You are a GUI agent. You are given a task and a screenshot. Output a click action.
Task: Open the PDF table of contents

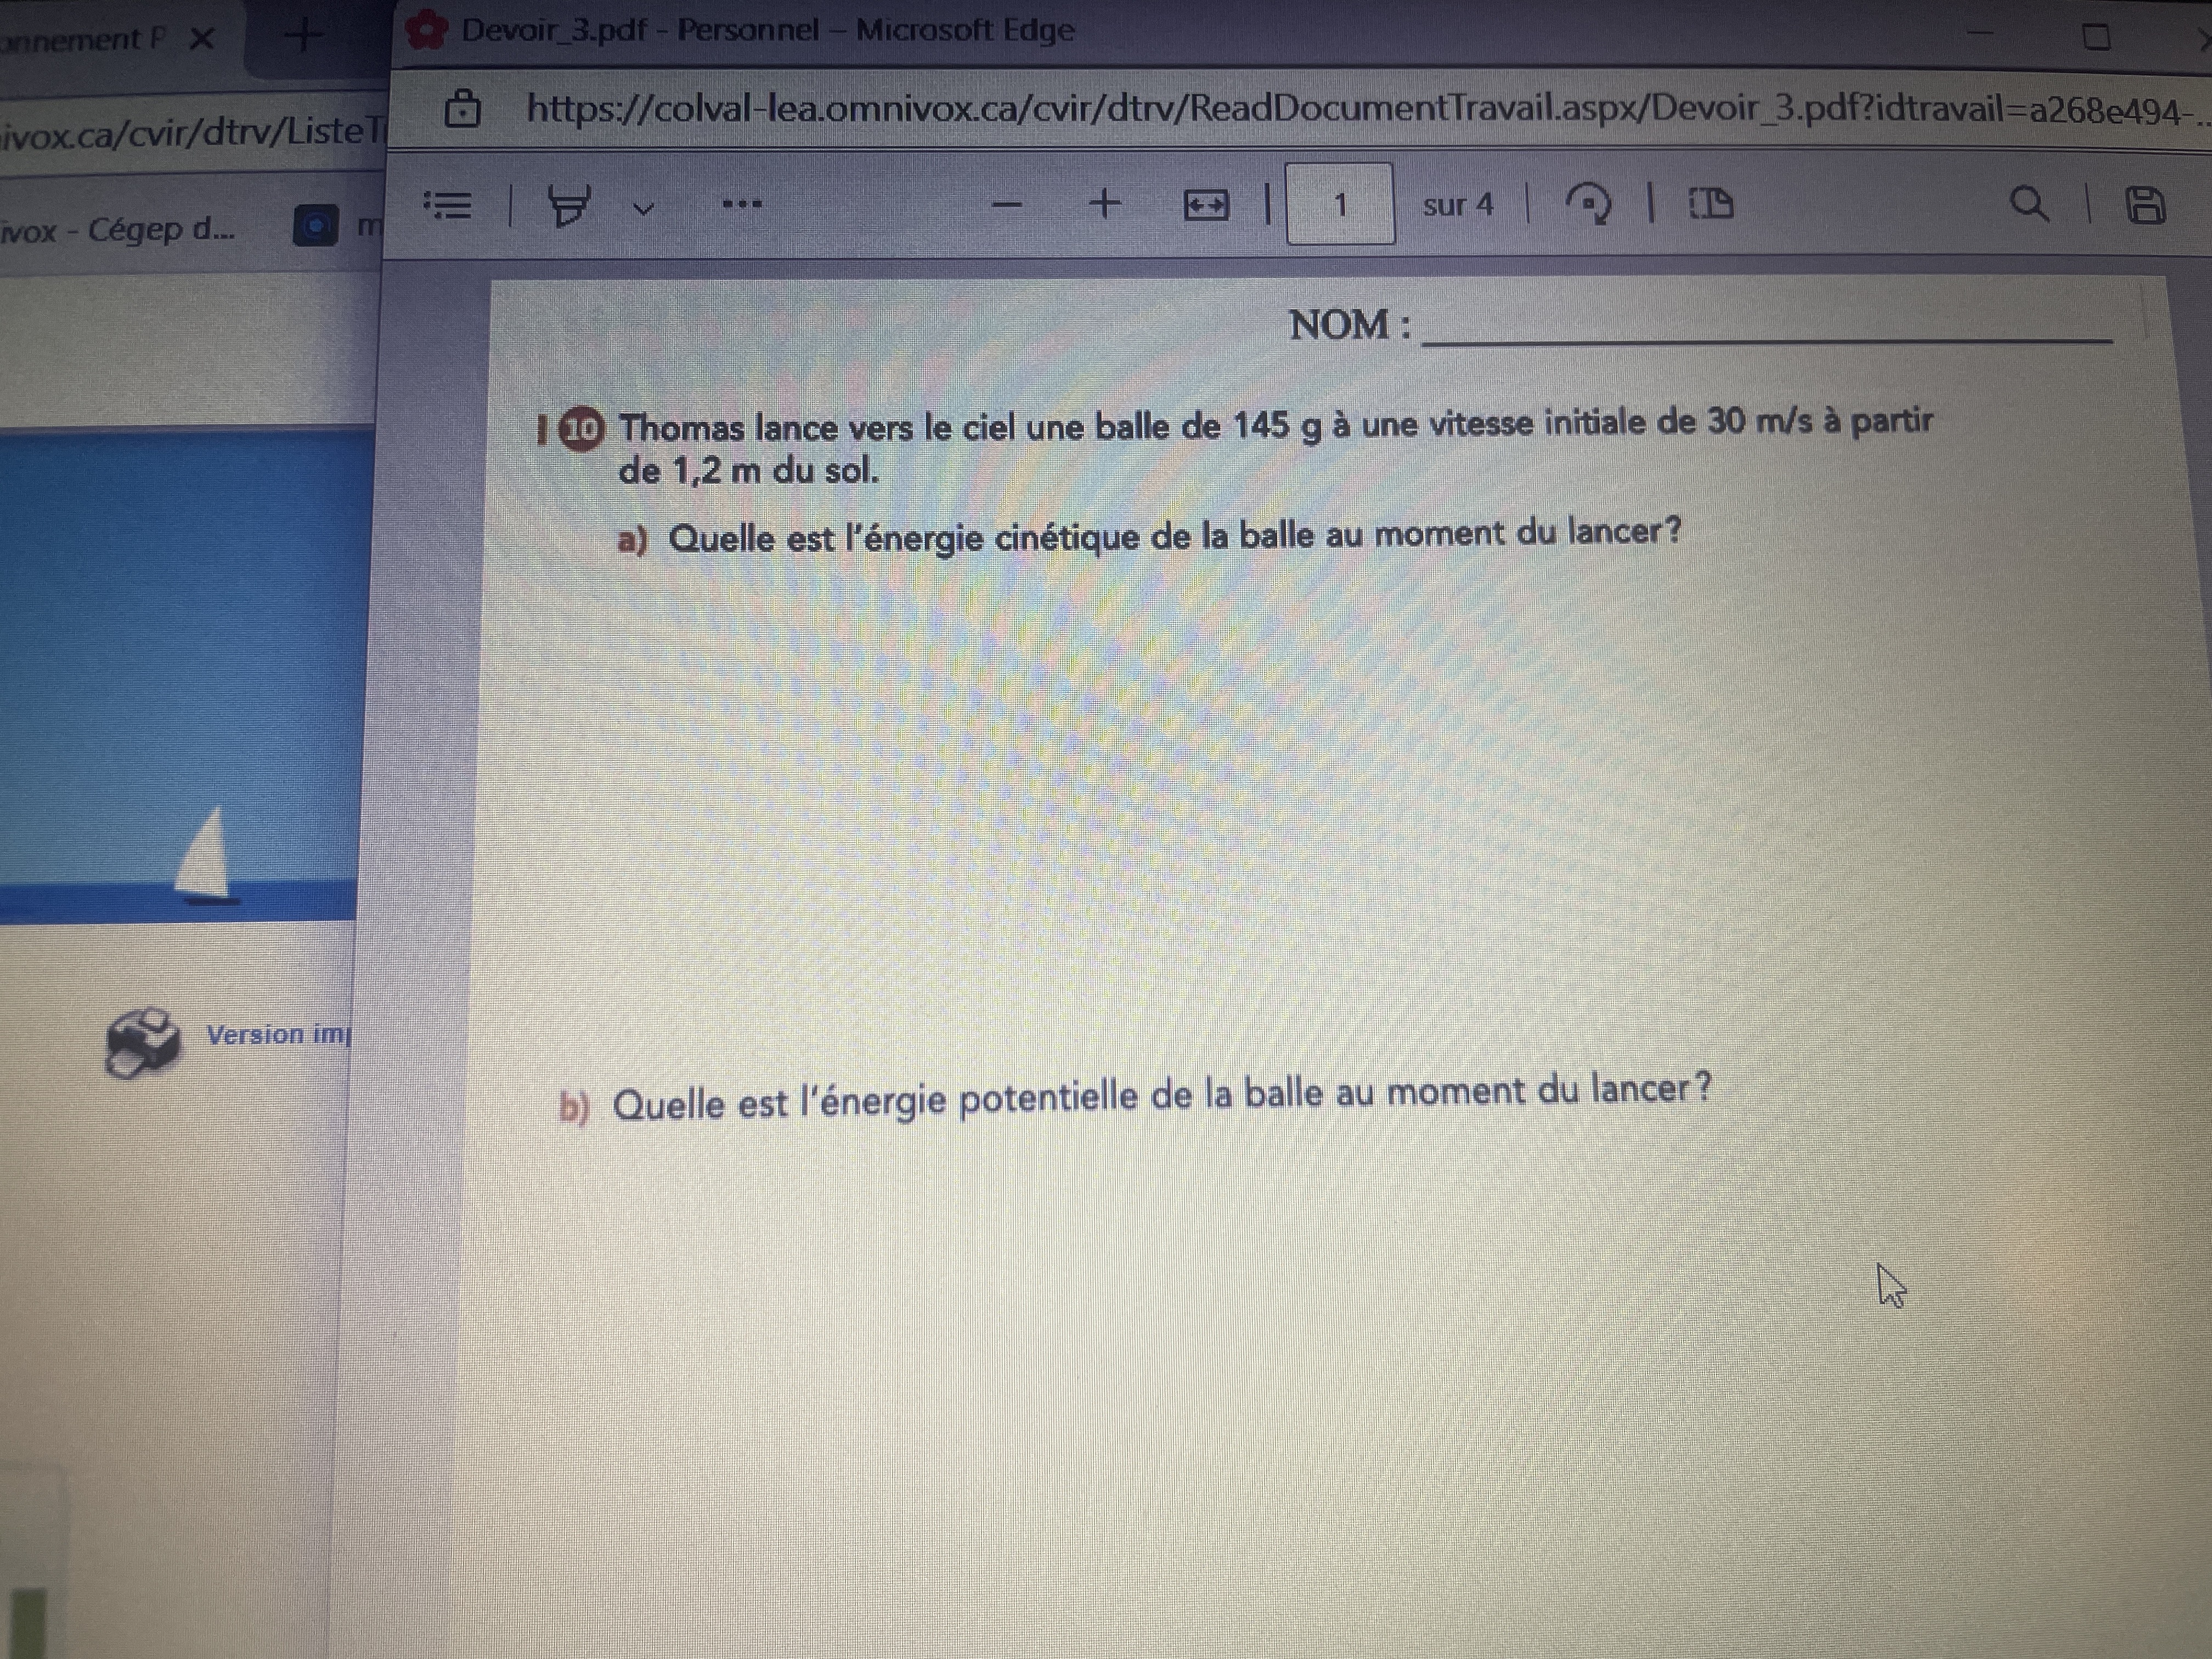tap(447, 206)
